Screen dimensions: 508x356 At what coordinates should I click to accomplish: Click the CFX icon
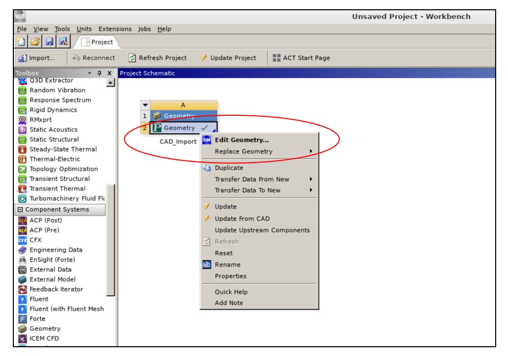pos(22,240)
